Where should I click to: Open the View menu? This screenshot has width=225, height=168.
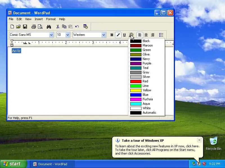pos(28,19)
